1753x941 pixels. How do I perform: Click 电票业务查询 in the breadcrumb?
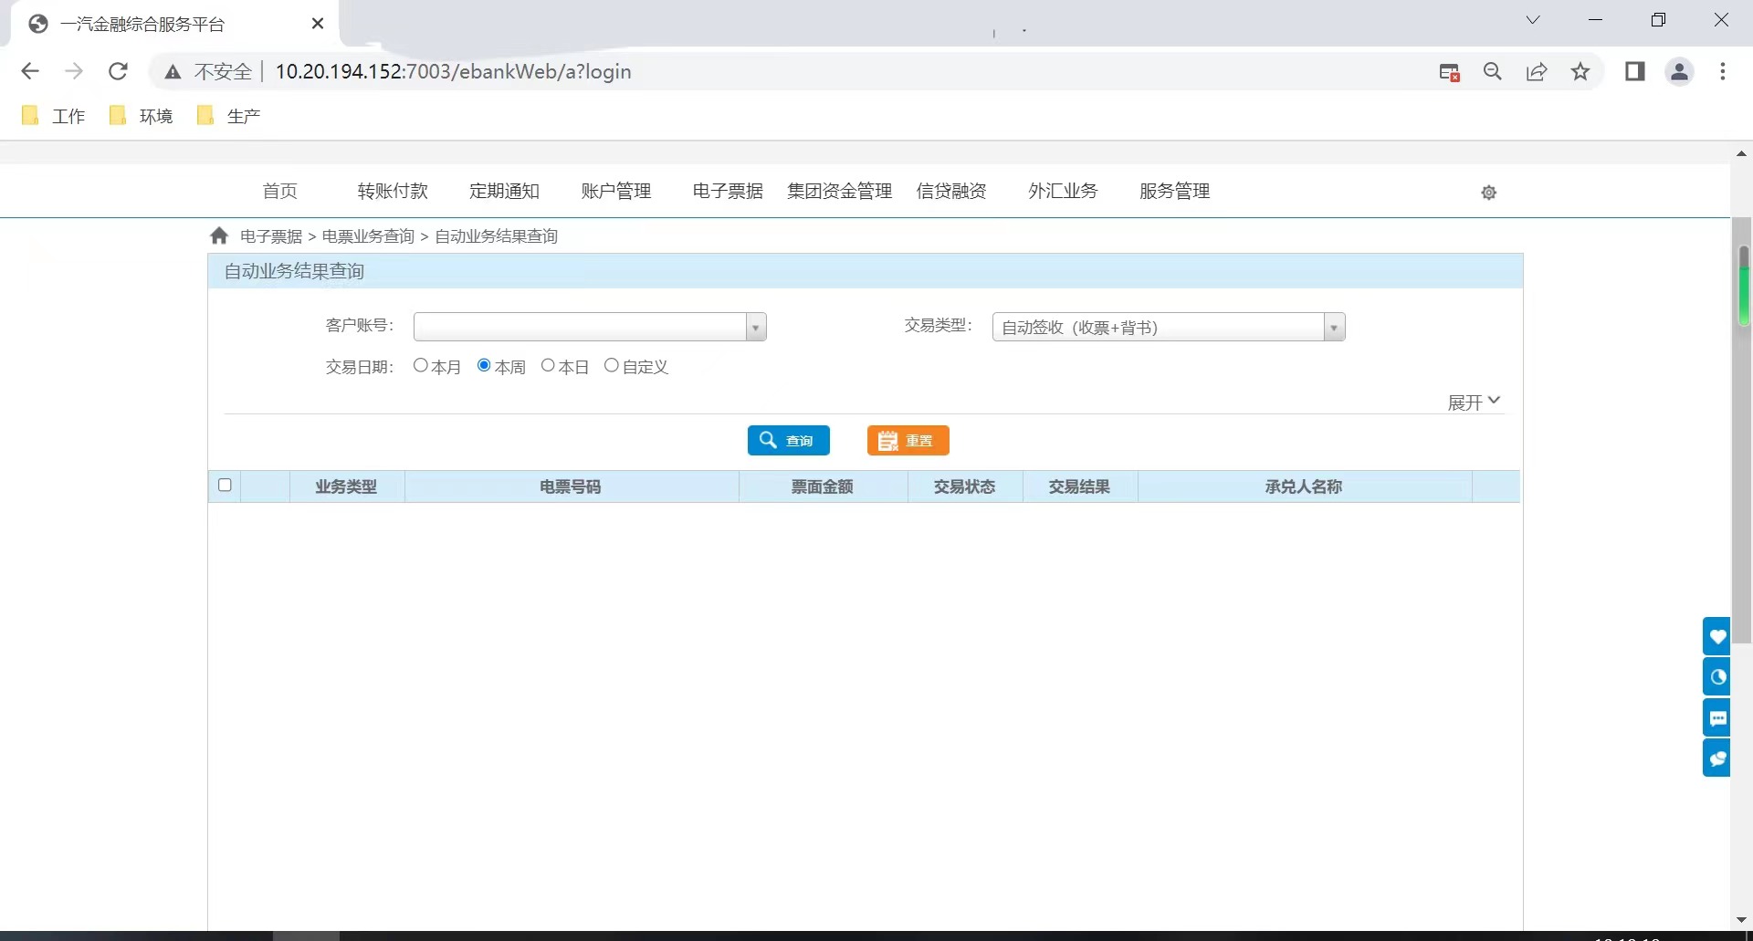click(x=368, y=236)
